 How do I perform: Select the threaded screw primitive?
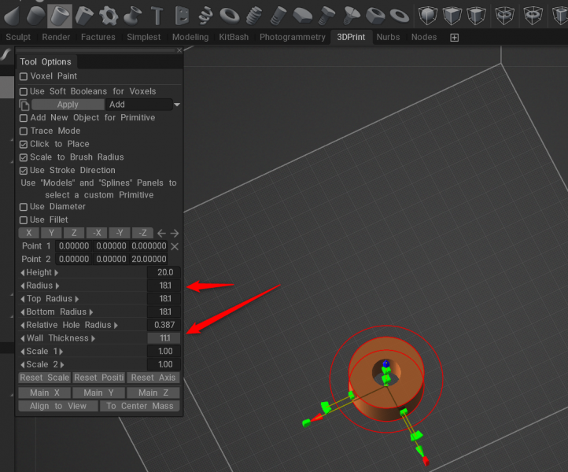click(254, 15)
